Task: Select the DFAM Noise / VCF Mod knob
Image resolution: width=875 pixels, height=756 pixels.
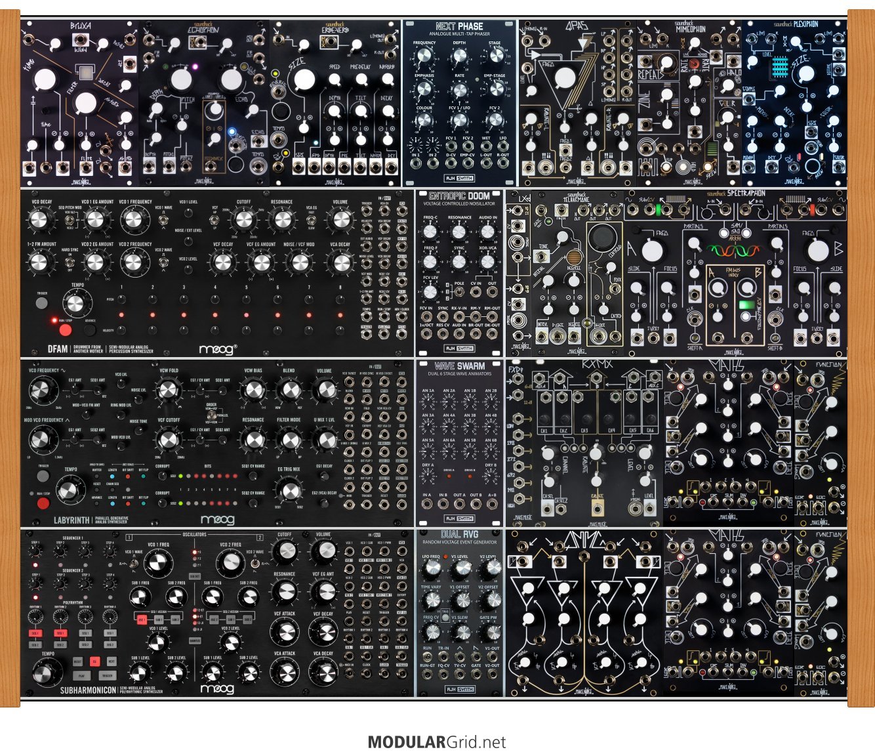Action: (299, 262)
